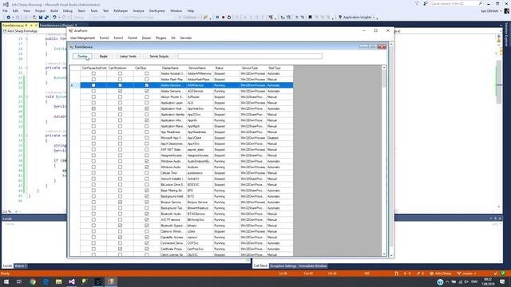Collapse the code block at line 21
Screen dimensions: 511x287
(26, 68)
